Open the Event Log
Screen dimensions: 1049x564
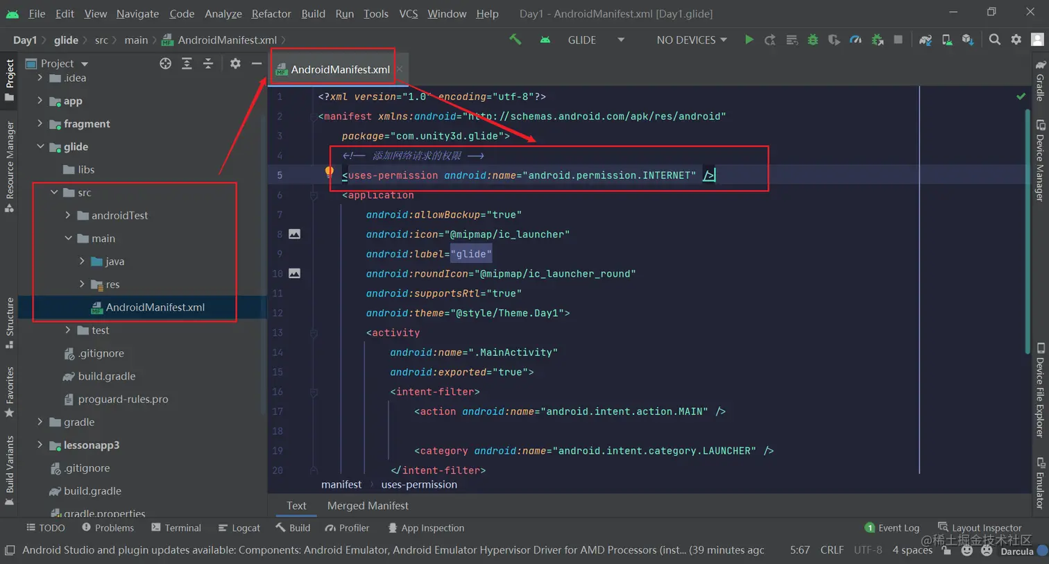pyautogui.click(x=892, y=527)
